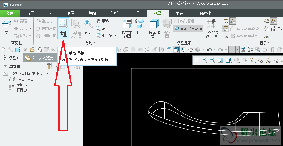
Task: Collapse the 绘图树 triangle
Action: coord(5,66)
